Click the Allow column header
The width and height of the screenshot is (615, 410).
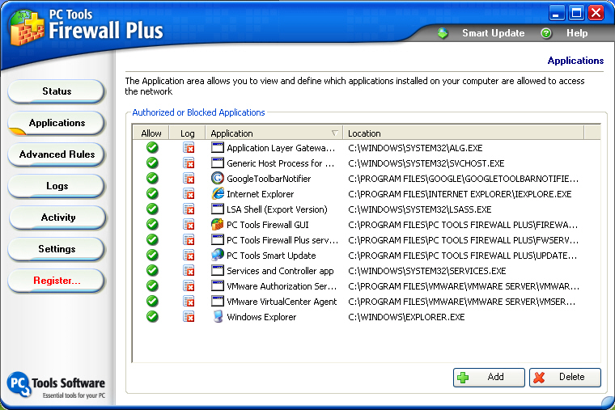pos(151,133)
